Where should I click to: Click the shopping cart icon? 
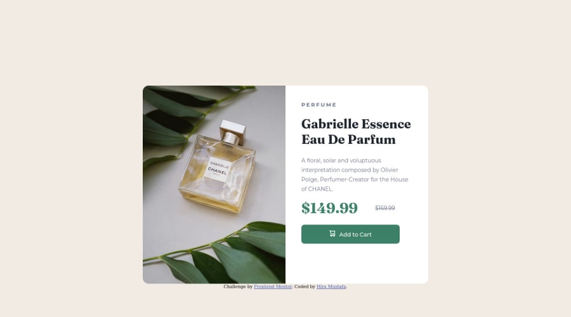(x=332, y=233)
